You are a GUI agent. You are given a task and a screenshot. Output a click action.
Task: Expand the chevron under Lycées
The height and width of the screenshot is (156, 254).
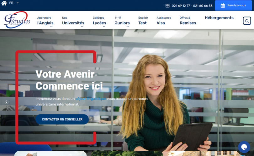(x=104, y=27)
